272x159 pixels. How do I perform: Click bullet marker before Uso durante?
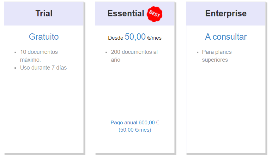point(15,68)
